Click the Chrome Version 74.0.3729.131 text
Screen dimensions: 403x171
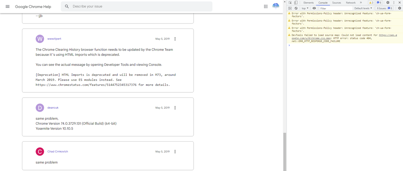pos(76,123)
